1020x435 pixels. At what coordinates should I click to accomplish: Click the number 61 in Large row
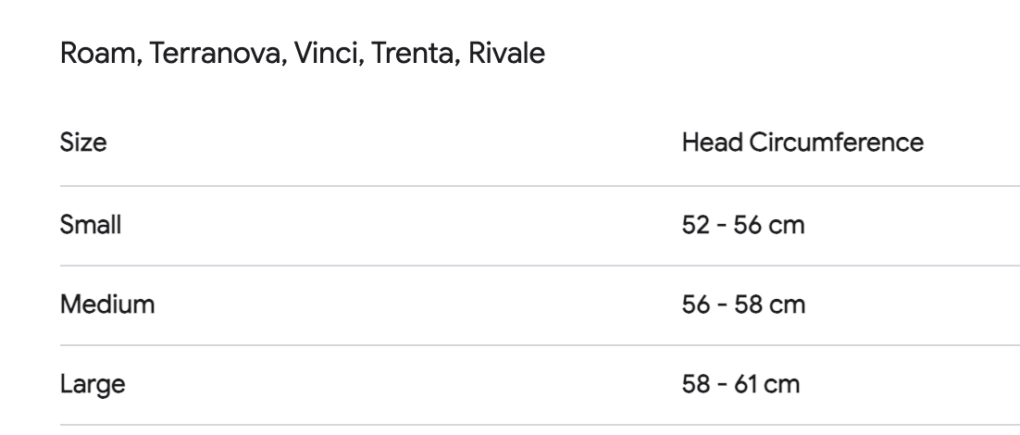[745, 384]
